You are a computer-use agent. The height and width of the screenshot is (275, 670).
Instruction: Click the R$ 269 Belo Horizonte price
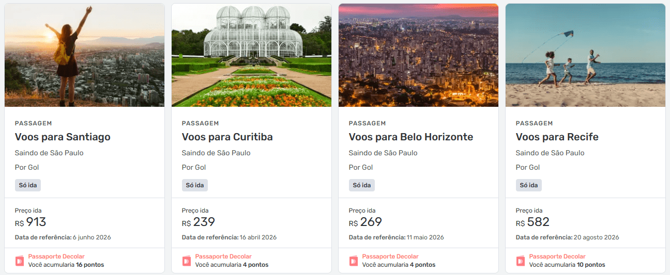366,222
